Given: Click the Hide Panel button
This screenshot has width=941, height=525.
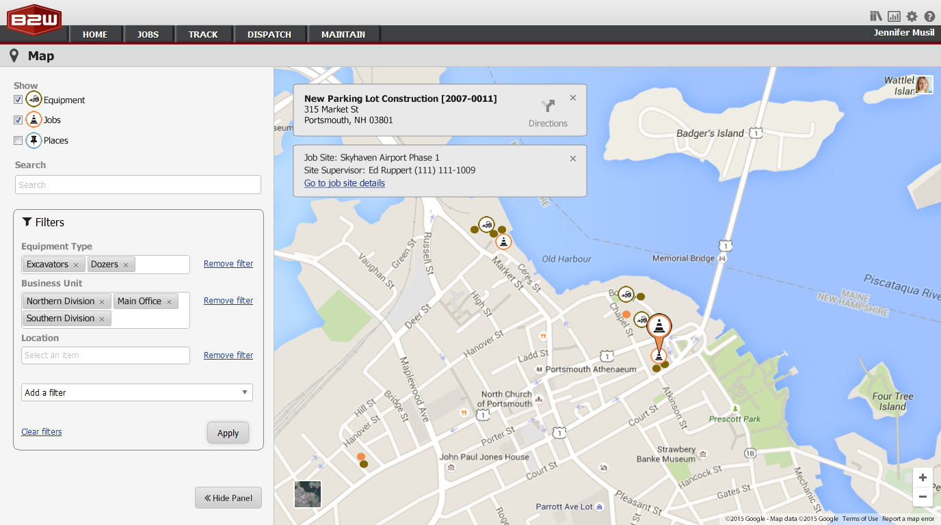Looking at the screenshot, I should (x=228, y=498).
